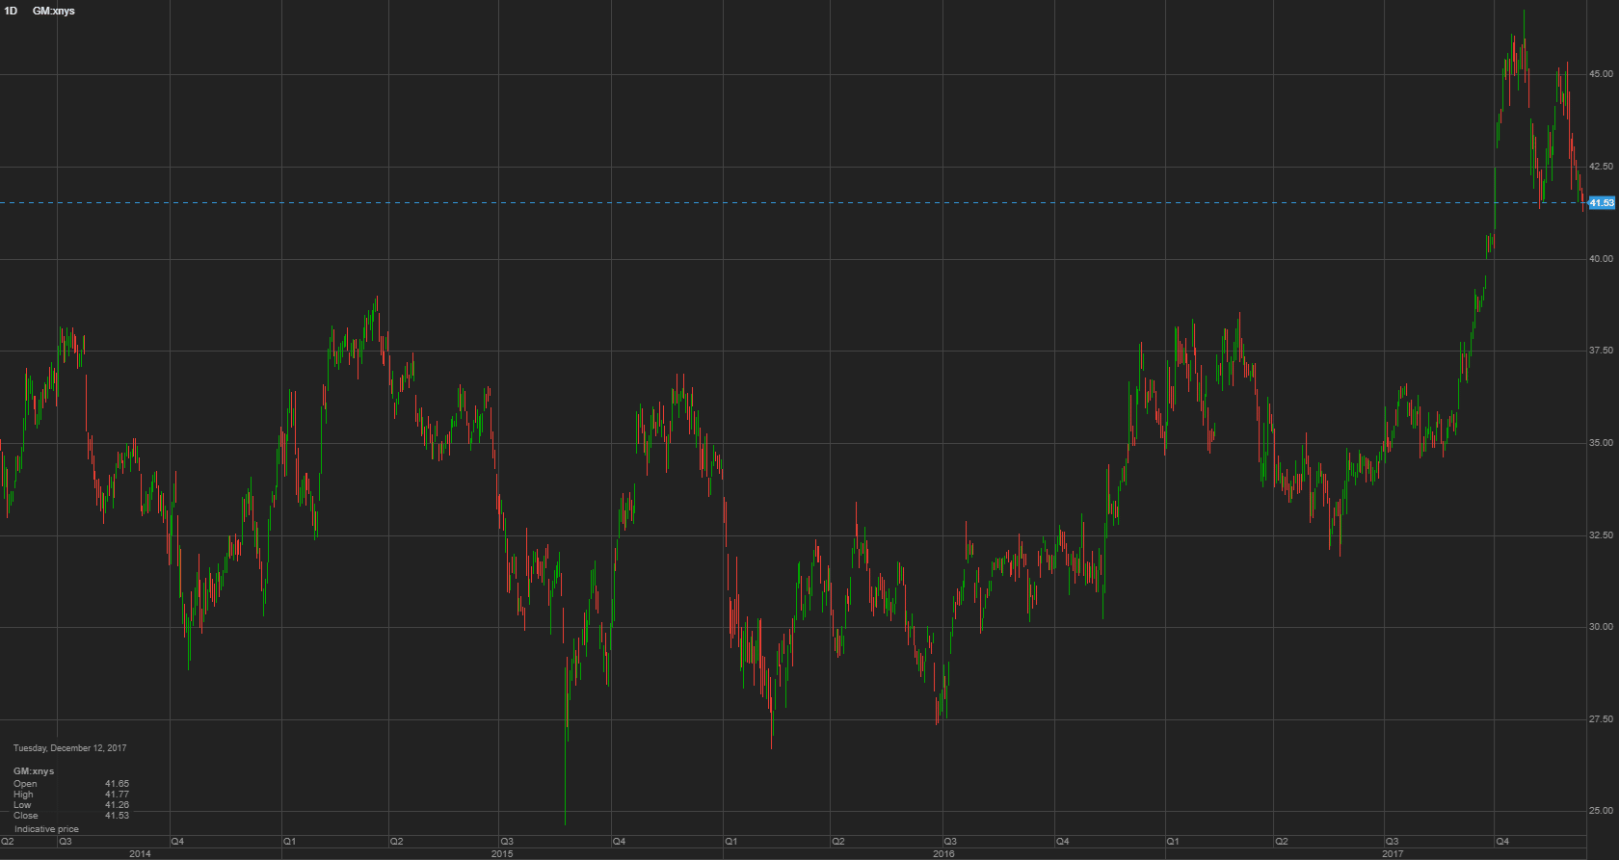Click the 32.50 price axis label

pos(1601,535)
